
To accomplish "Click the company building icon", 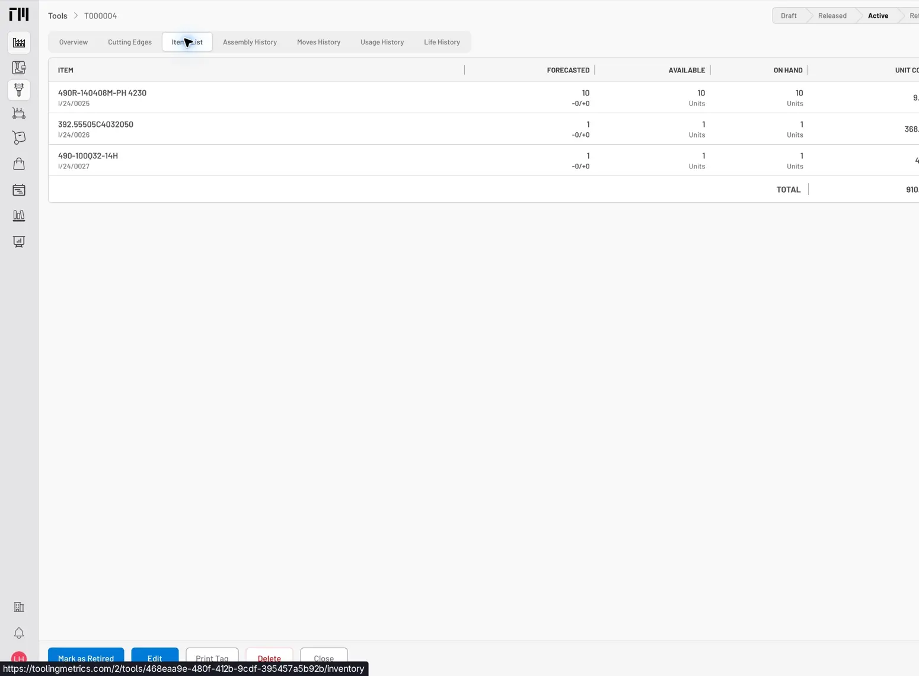I will point(19,607).
